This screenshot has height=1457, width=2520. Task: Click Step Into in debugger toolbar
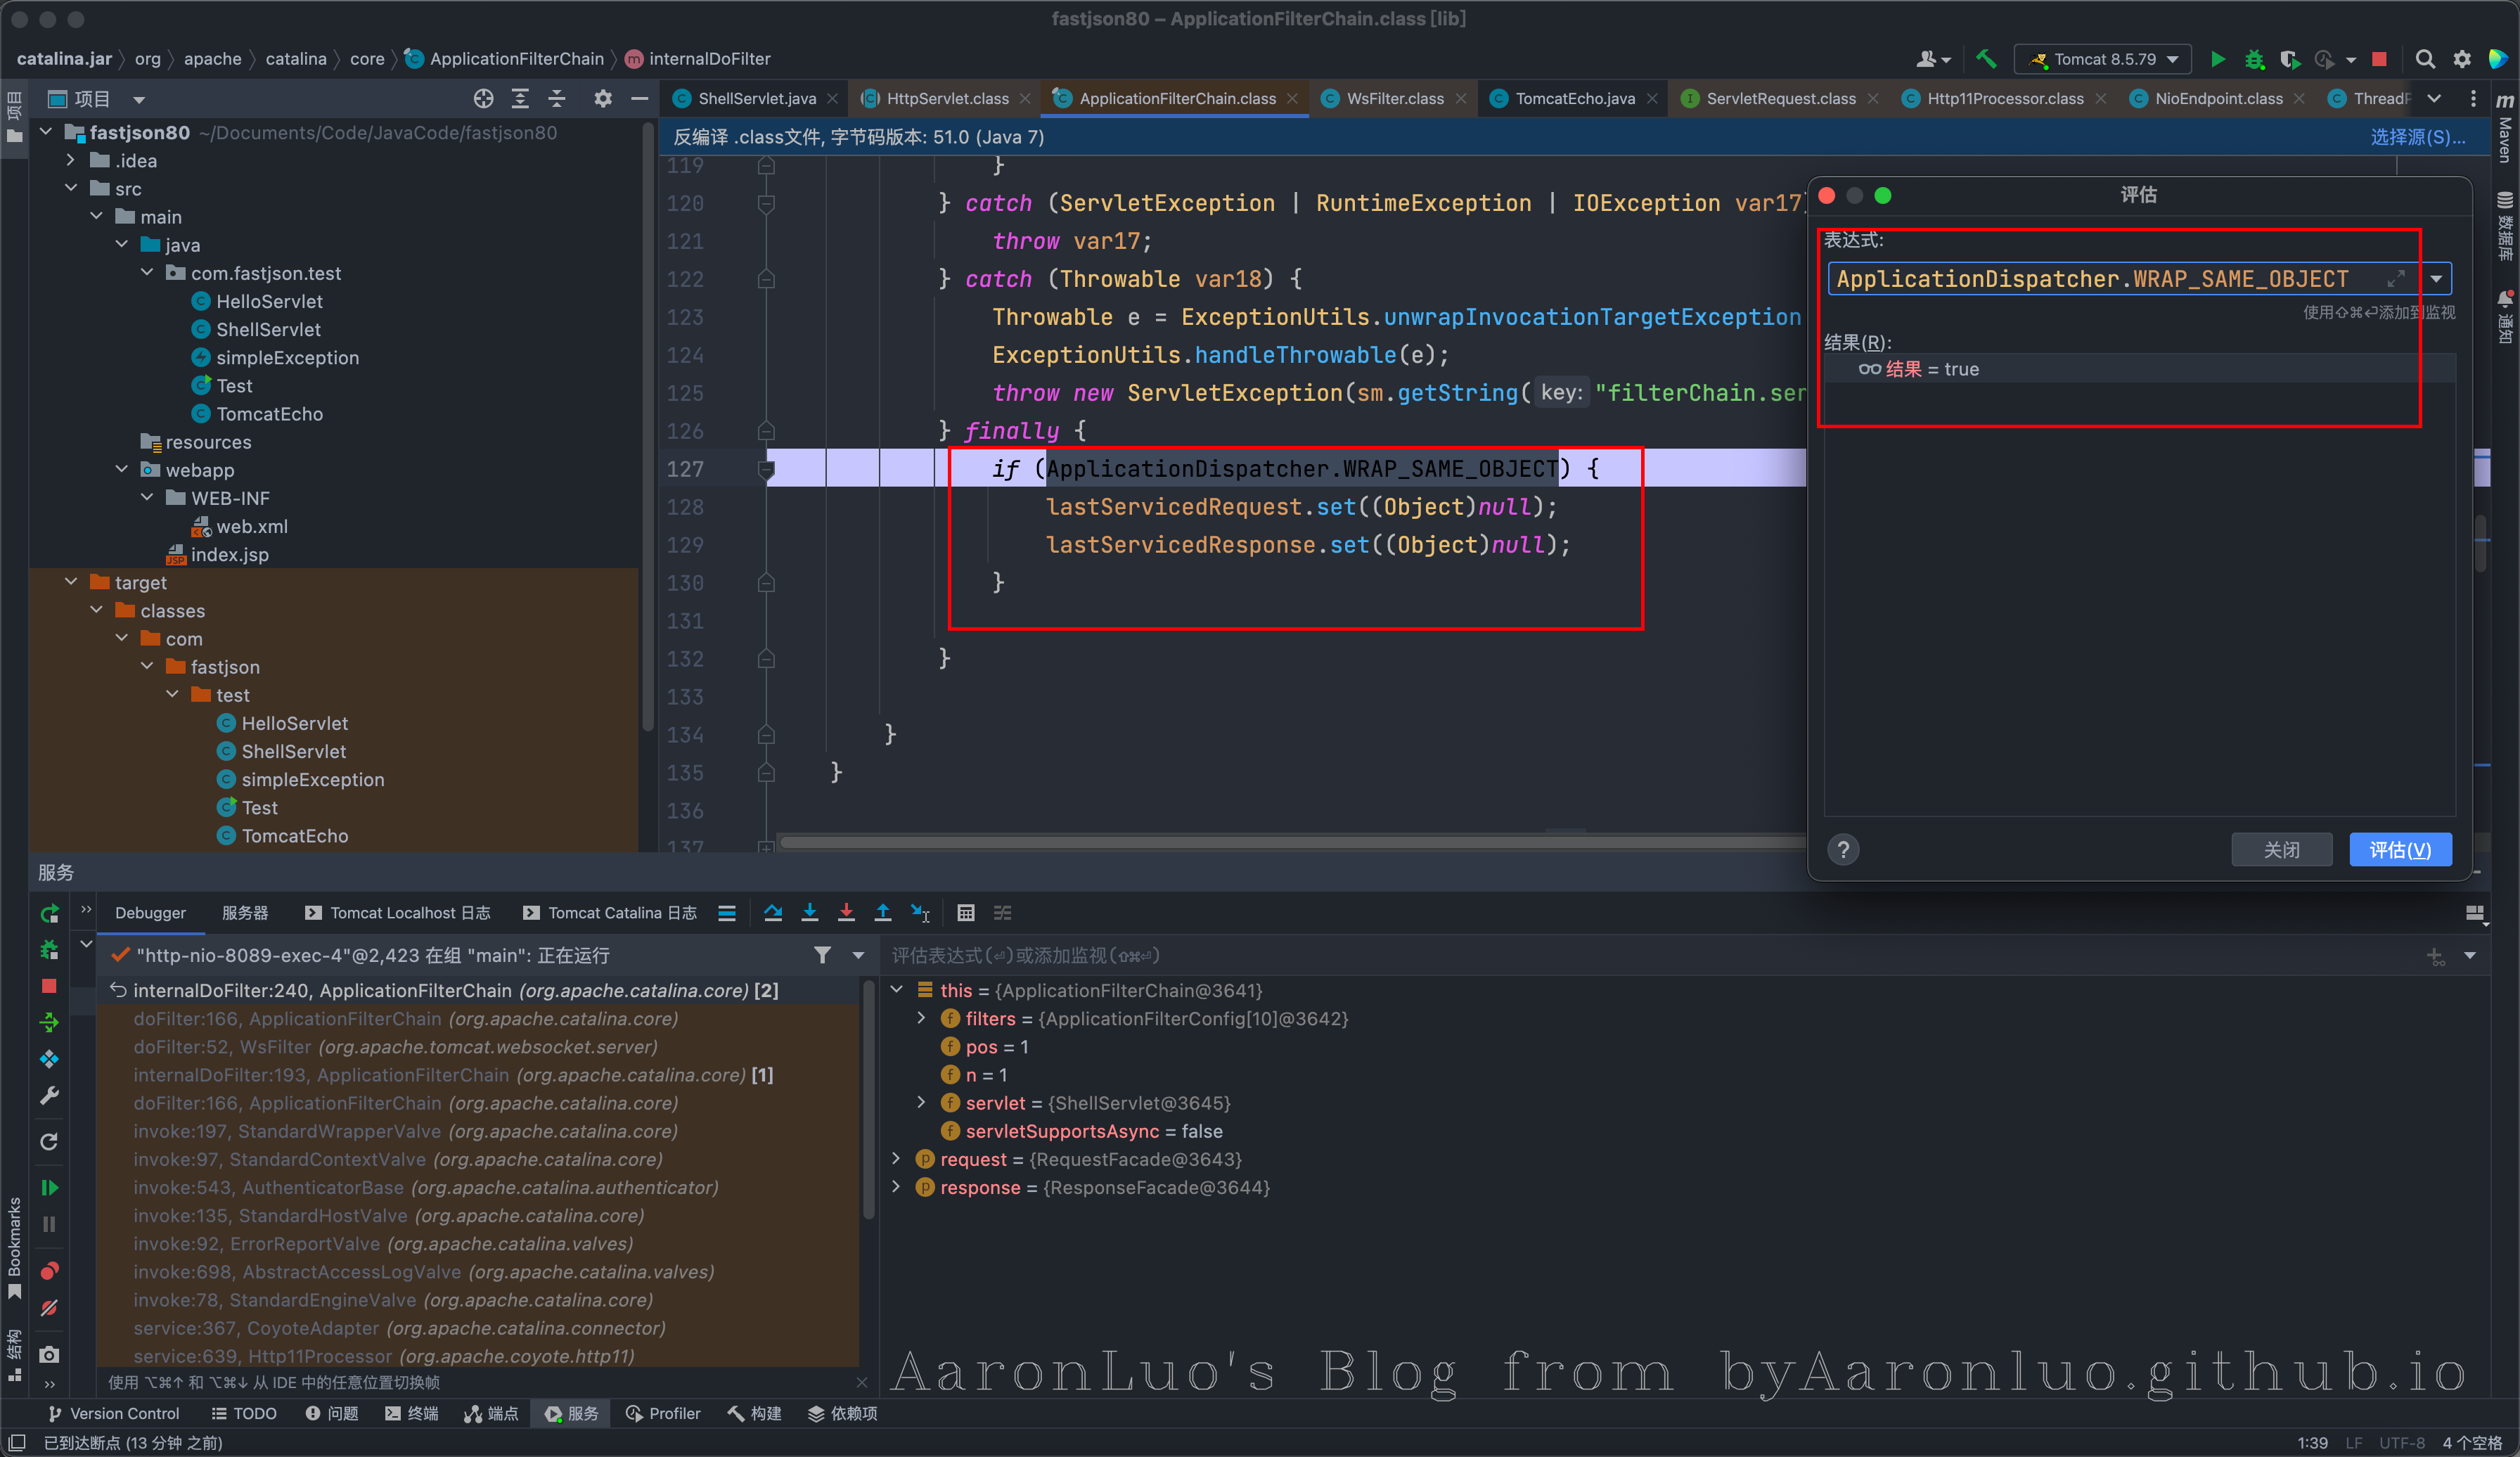(810, 912)
